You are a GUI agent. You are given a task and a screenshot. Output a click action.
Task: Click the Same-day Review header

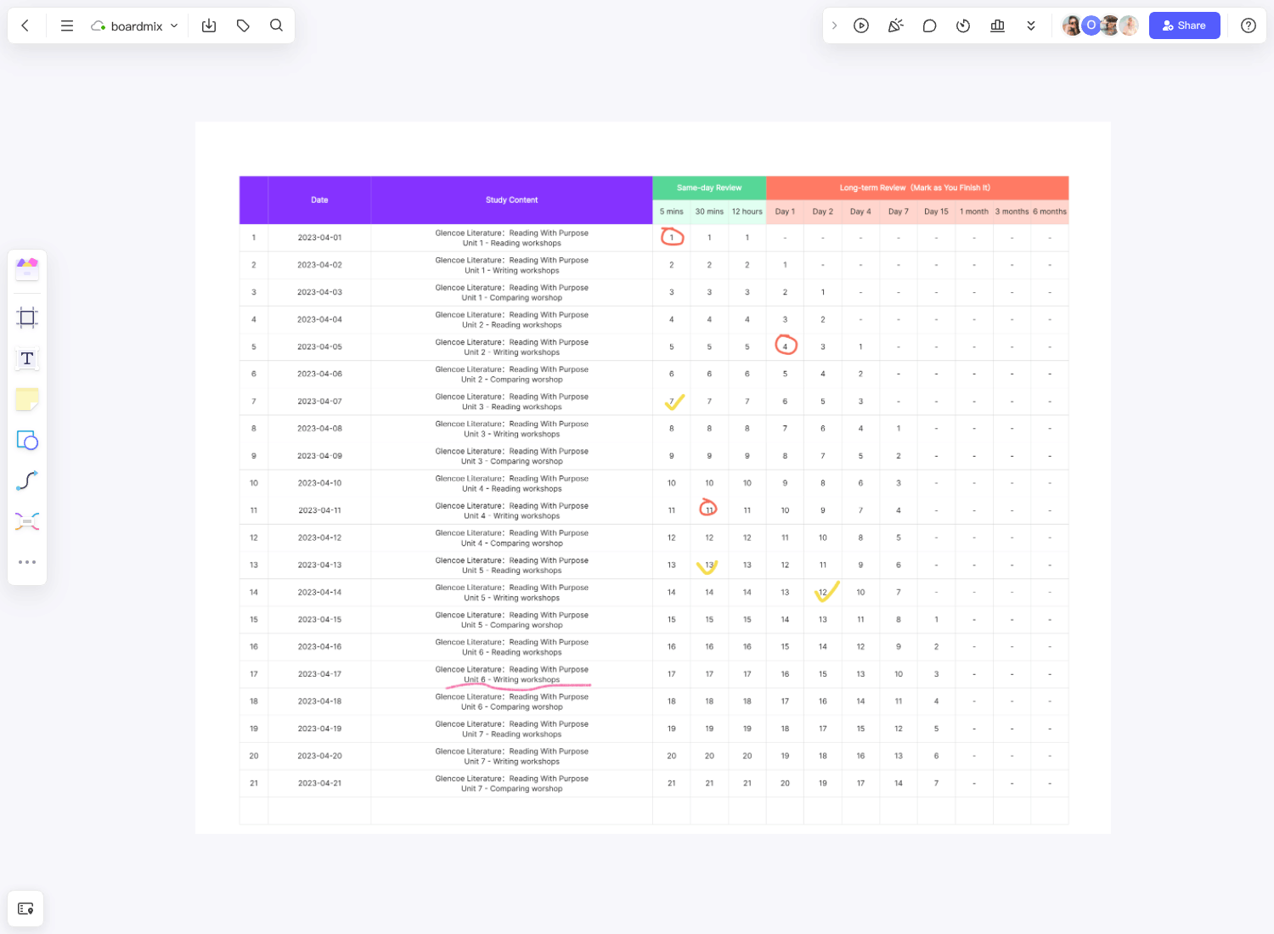tap(709, 188)
